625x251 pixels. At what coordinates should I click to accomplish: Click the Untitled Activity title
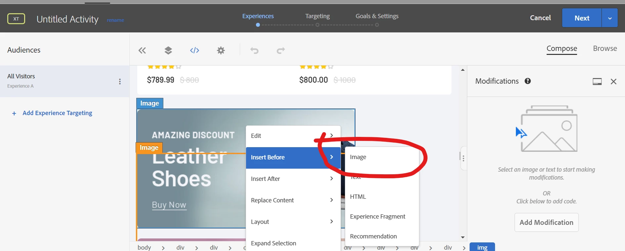point(67,19)
